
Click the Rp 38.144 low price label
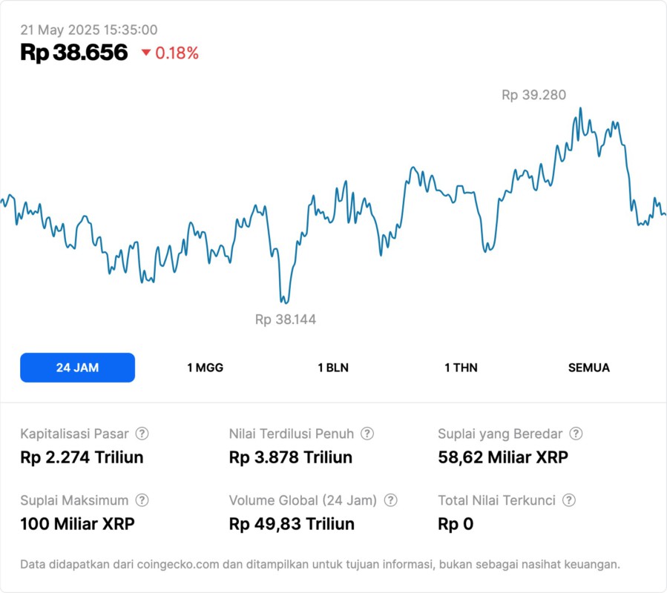pos(286,319)
